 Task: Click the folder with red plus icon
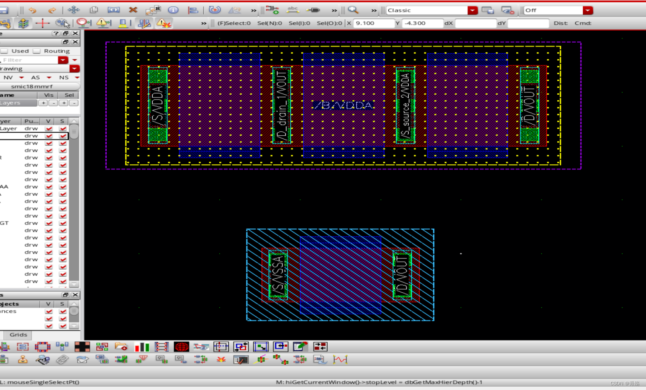pyautogui.click(x=121, y=347)
